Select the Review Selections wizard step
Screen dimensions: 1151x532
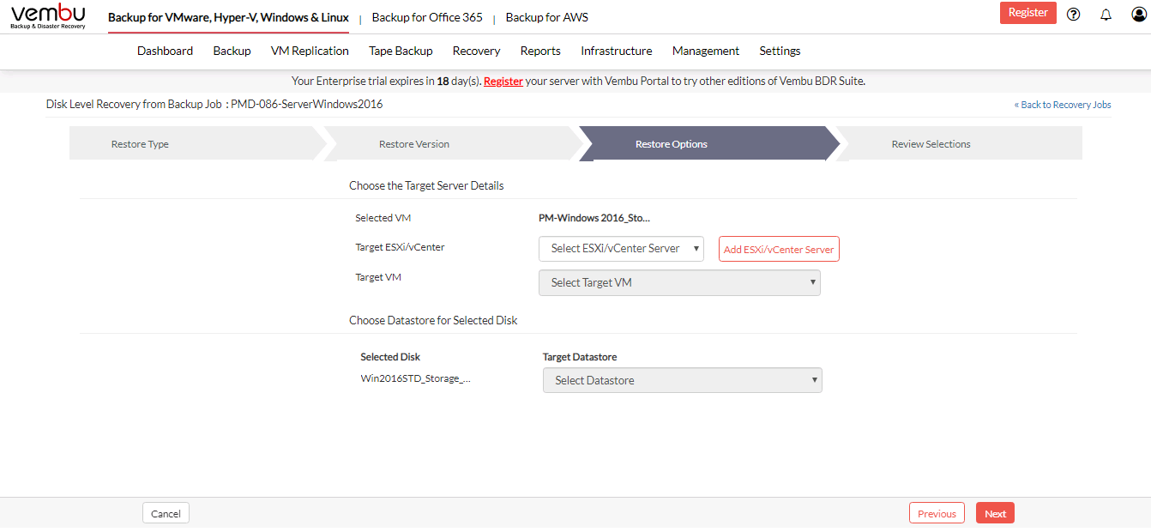(961, 144)
